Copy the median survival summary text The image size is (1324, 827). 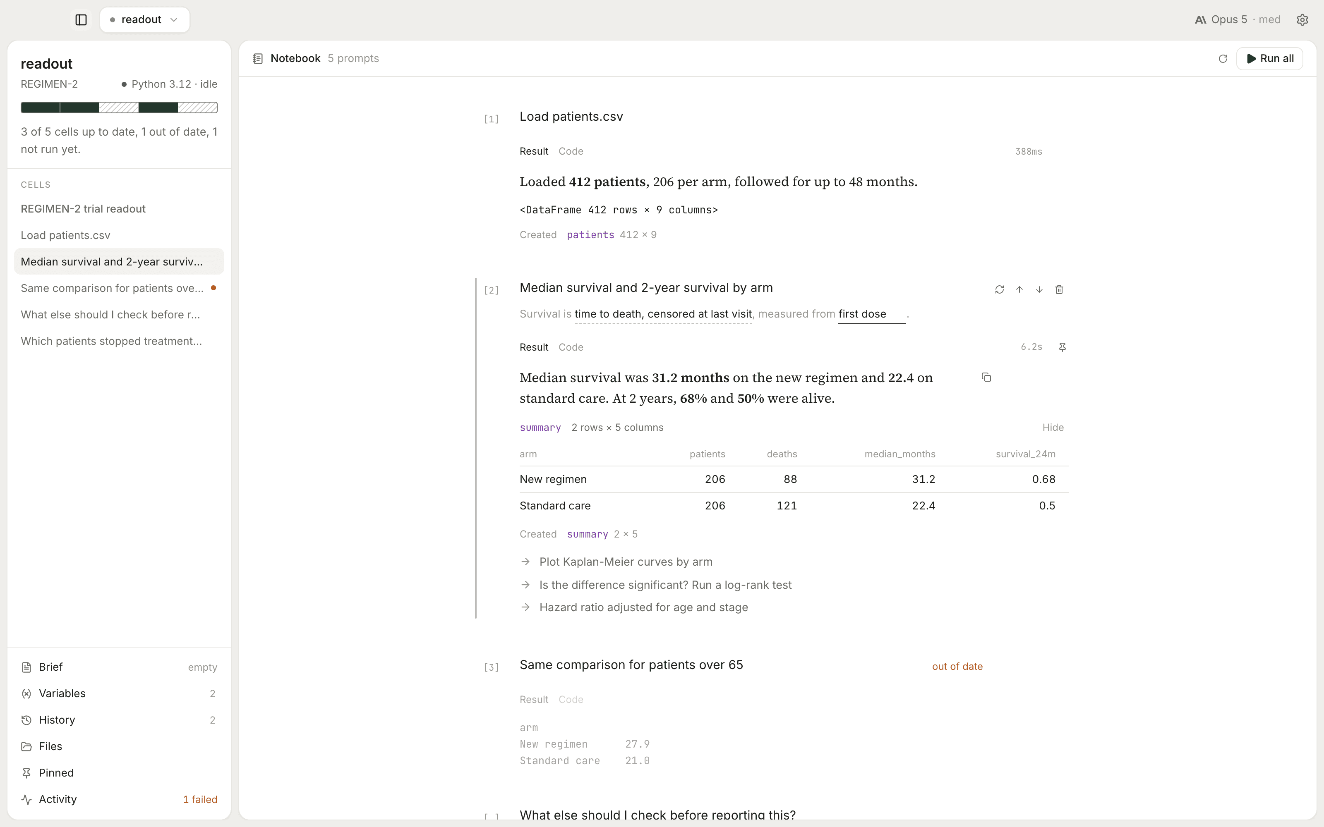pos(986,378)
